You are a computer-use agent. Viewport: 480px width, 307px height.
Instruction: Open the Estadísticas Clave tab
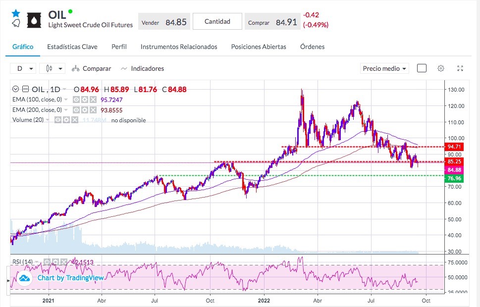point(72,47)
